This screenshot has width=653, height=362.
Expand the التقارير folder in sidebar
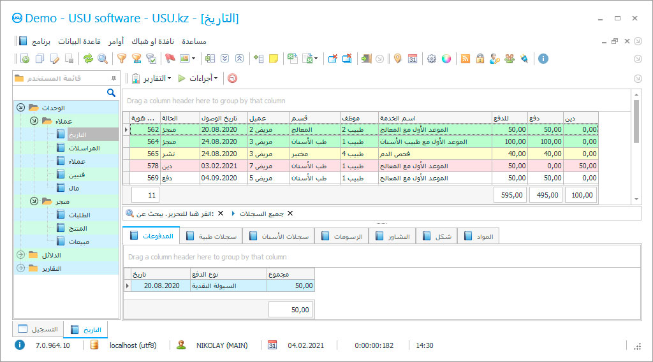click(20, 268)
